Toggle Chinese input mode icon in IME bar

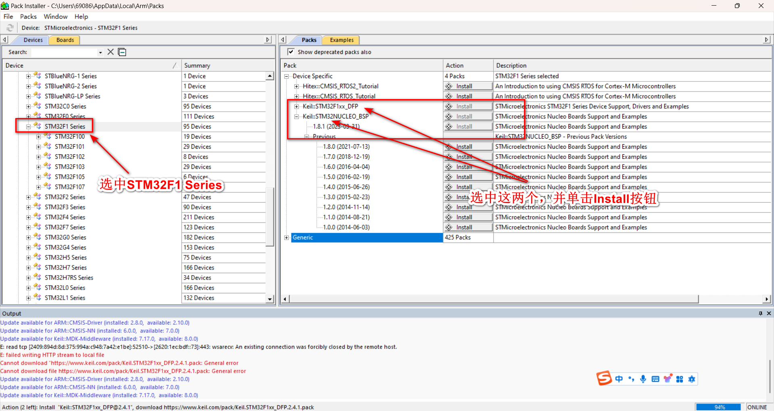619,379
